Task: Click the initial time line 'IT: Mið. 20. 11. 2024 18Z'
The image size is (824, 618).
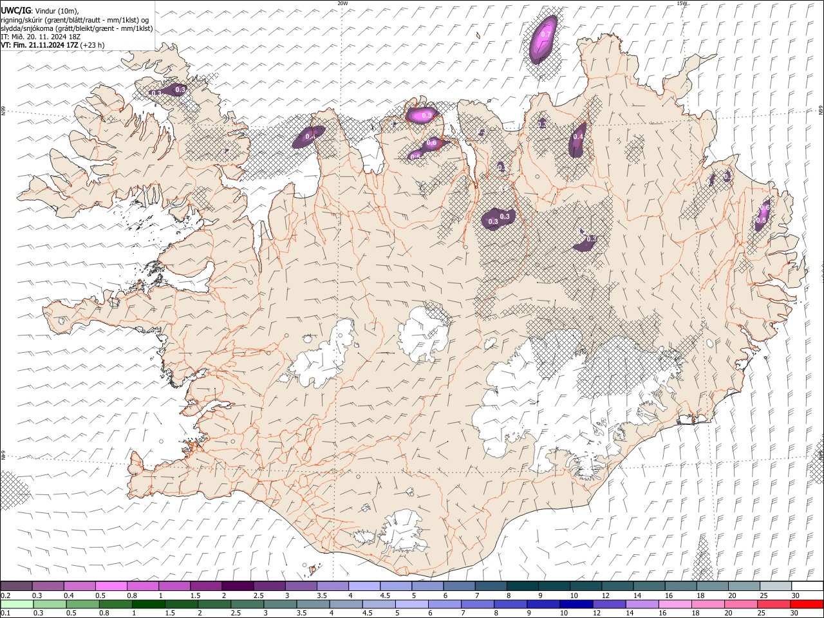Action: (x=41, y=37)
